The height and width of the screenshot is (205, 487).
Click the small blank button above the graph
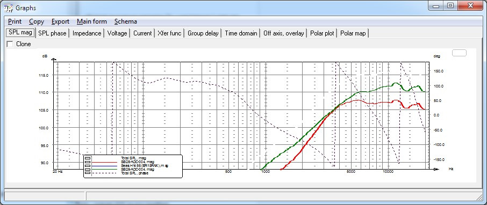click(x=459, y=53)
